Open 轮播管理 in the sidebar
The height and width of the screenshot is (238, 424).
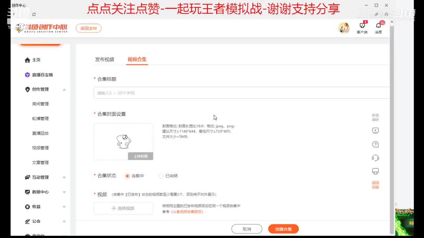point(40,119)
